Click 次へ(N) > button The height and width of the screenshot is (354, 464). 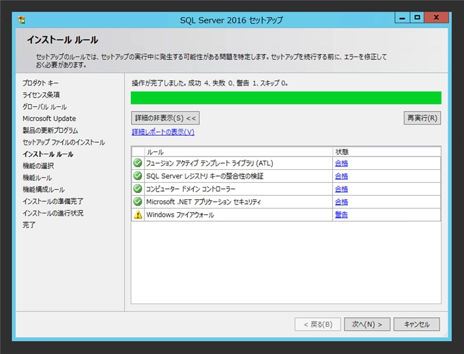[367, 325]
